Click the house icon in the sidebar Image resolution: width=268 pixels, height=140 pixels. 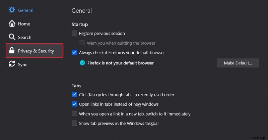pos(12,24)
